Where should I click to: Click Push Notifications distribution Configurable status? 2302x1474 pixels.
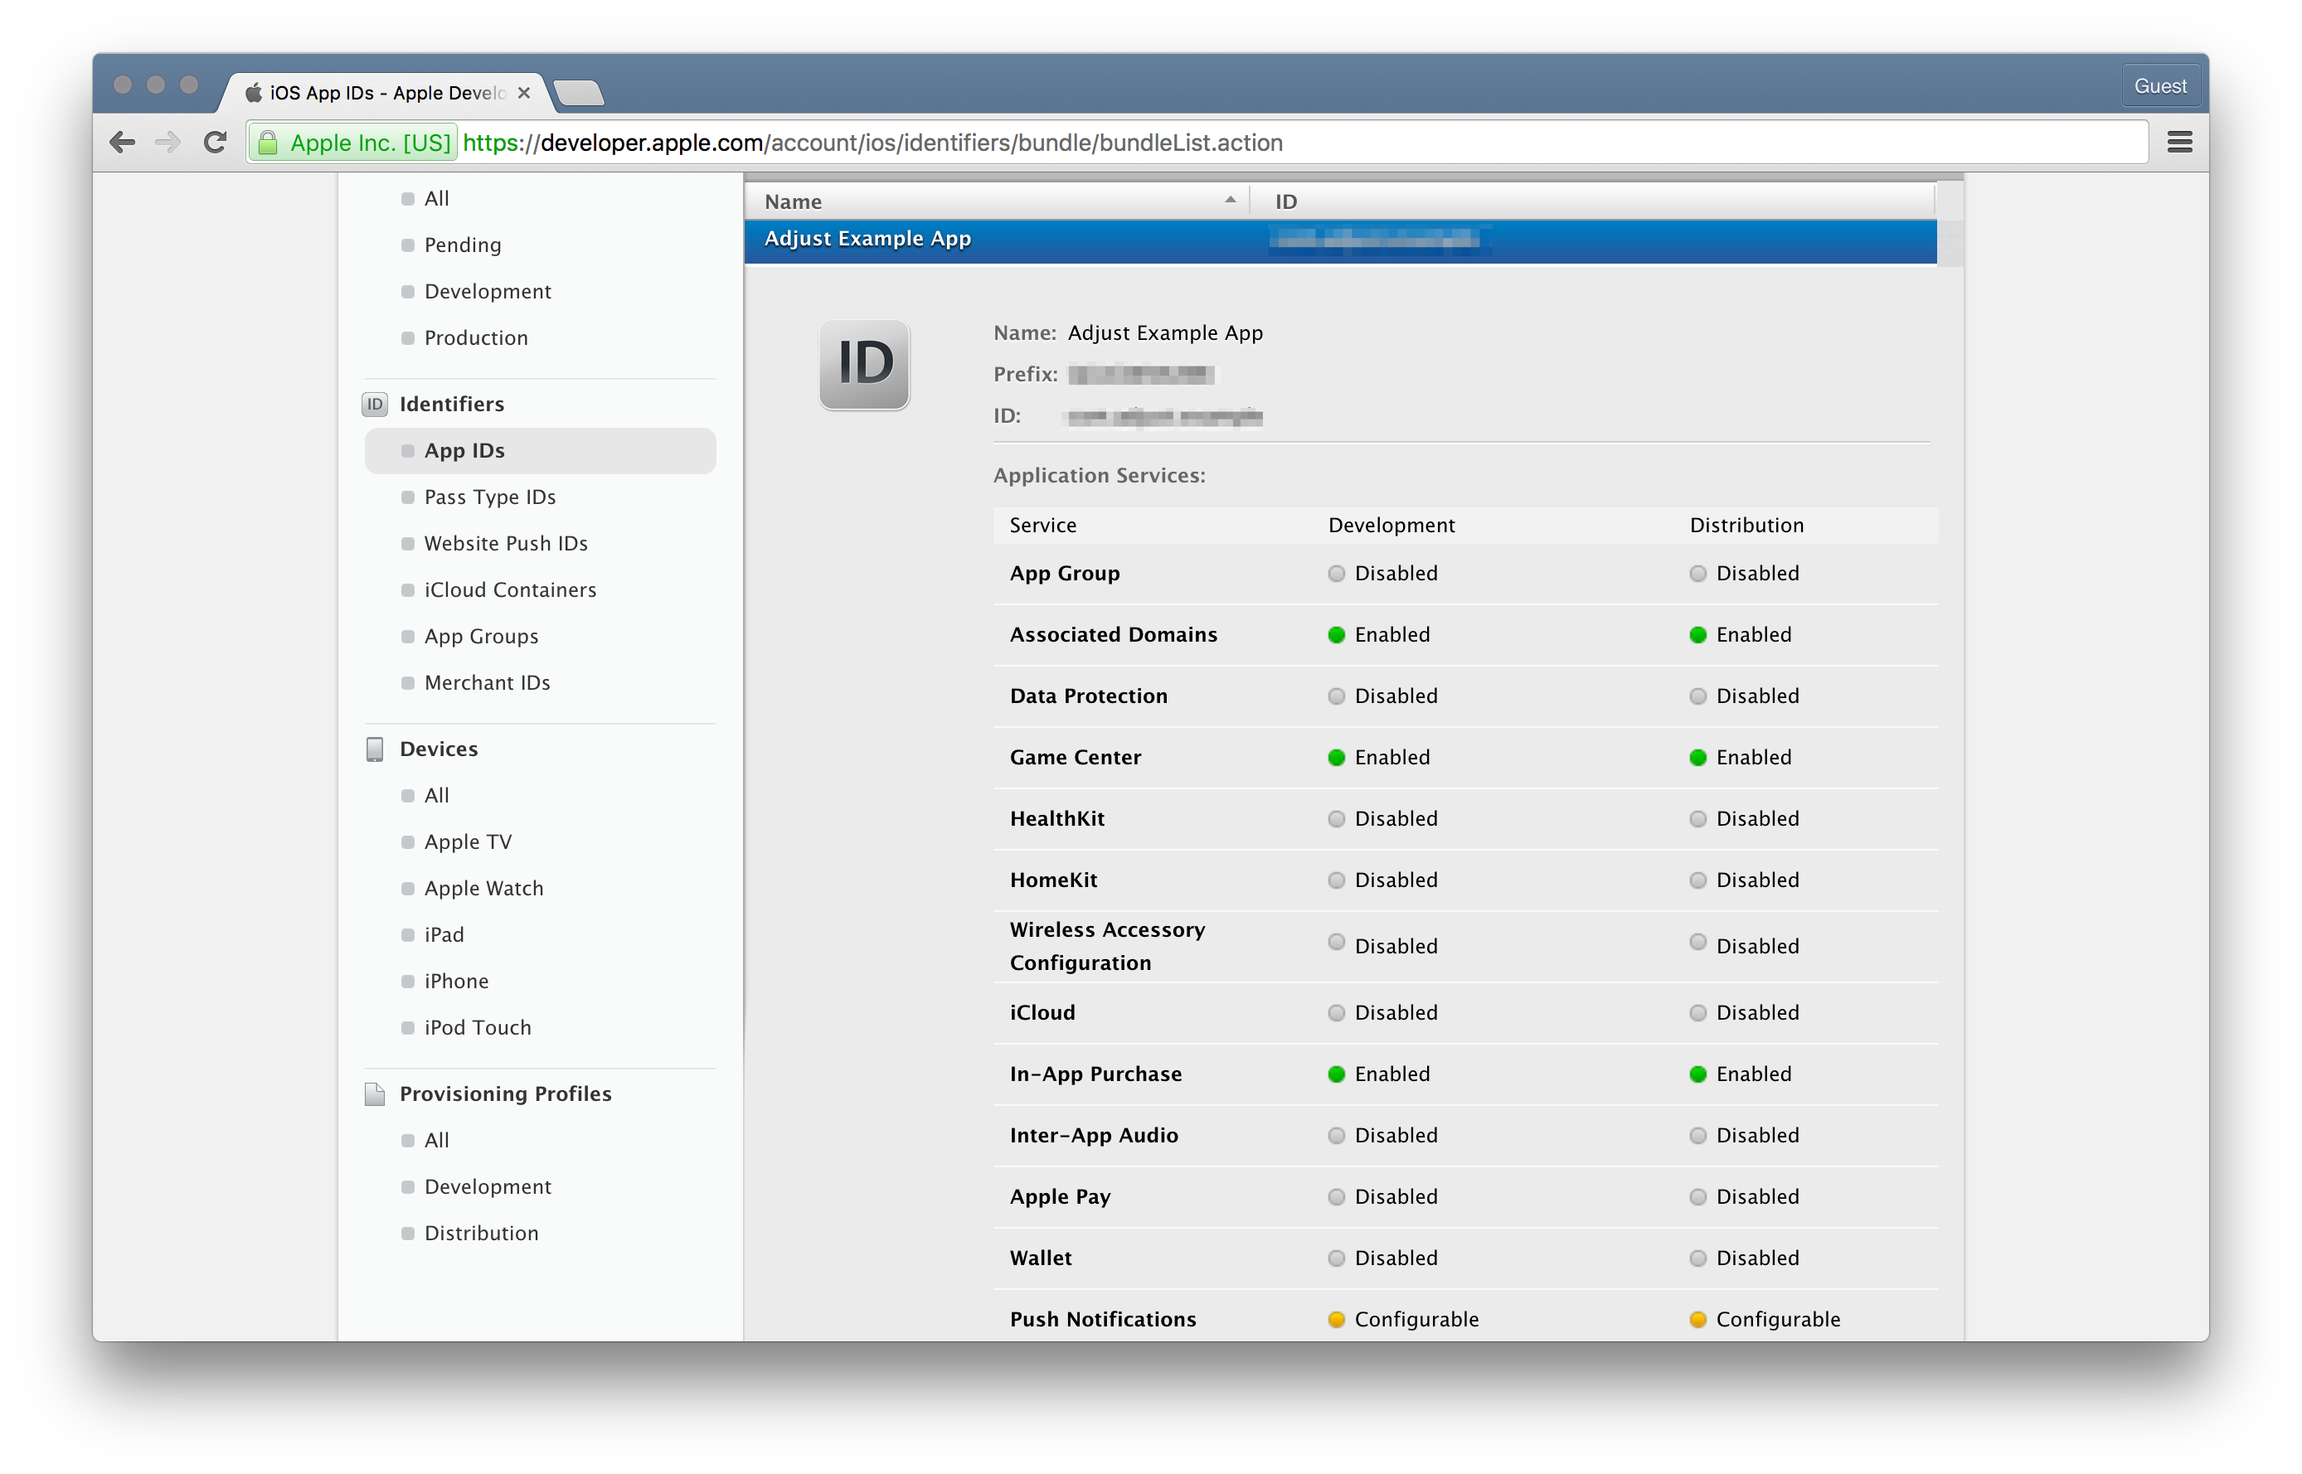[x=1764, y=1319]
